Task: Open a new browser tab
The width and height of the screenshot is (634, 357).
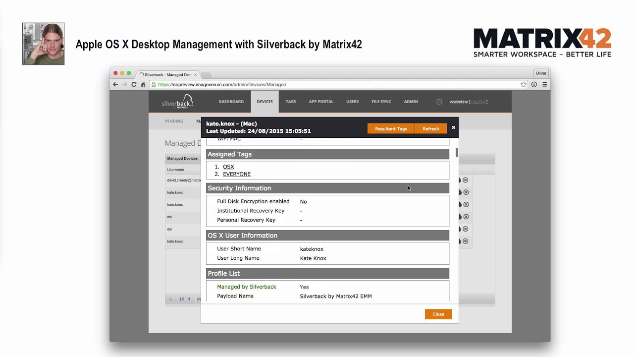Action: 206,74
